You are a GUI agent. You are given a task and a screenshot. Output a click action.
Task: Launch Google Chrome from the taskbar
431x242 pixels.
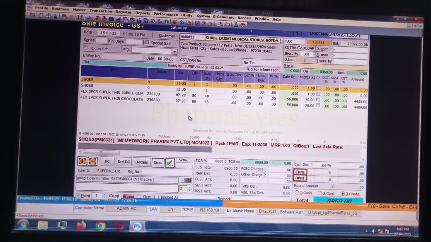100,226
